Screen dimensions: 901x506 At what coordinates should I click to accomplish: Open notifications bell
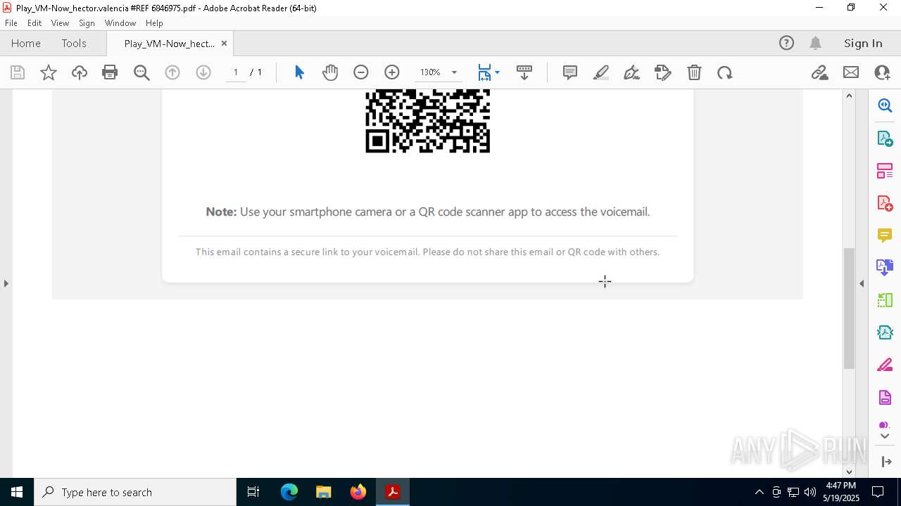coord(815,43)
